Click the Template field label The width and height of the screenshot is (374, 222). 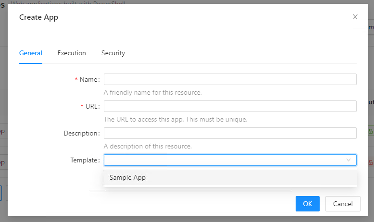point(84,160)
